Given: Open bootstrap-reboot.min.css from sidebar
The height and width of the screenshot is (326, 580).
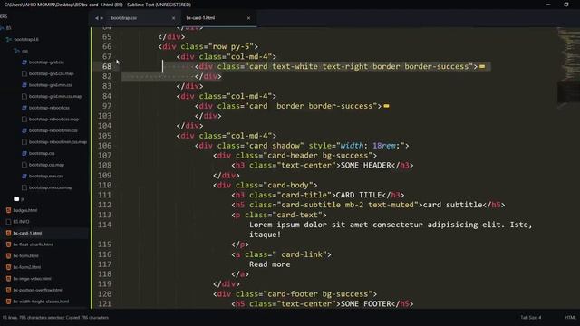Looking at the screenshot, I should point(53,130).
